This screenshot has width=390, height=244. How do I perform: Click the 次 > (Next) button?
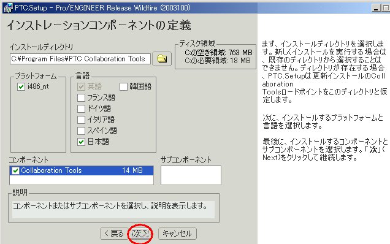point(140,234)
